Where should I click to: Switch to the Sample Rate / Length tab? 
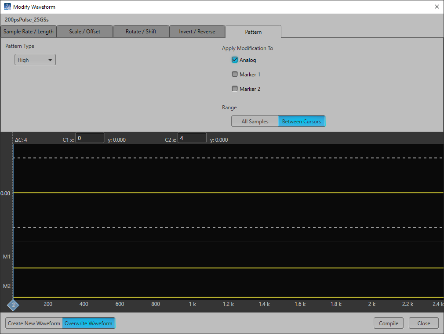coord(29,31)
